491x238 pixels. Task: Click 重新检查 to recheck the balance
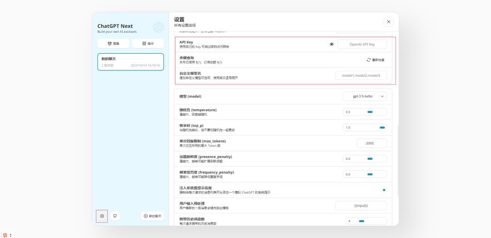(x=376, y=60)
